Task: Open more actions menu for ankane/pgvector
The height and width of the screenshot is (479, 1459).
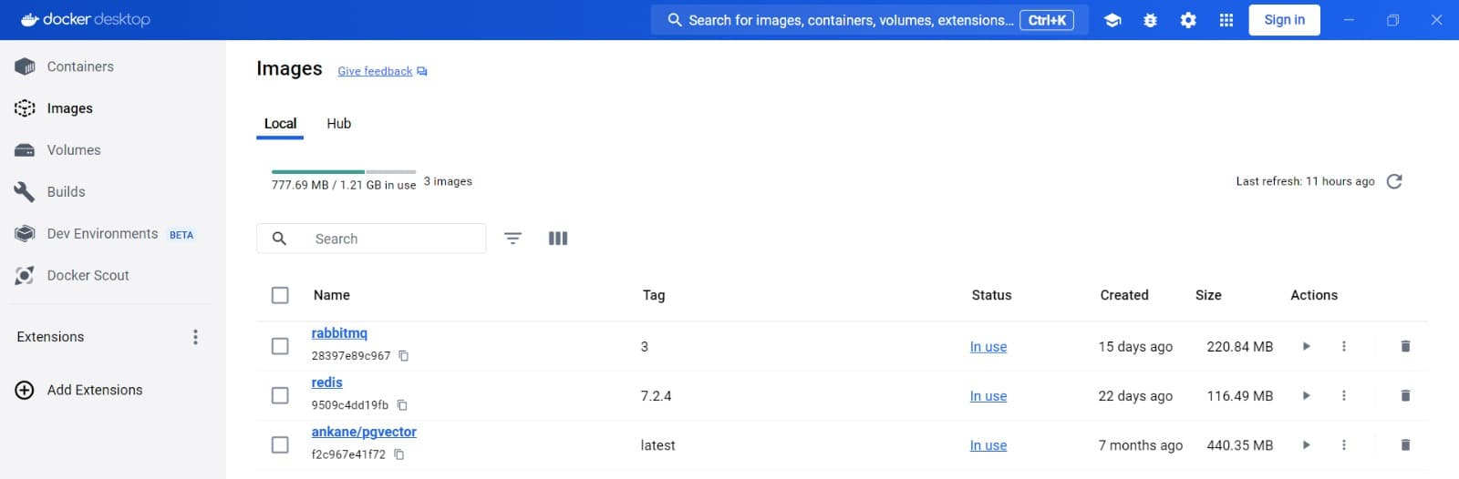Action: [1344, 445]
